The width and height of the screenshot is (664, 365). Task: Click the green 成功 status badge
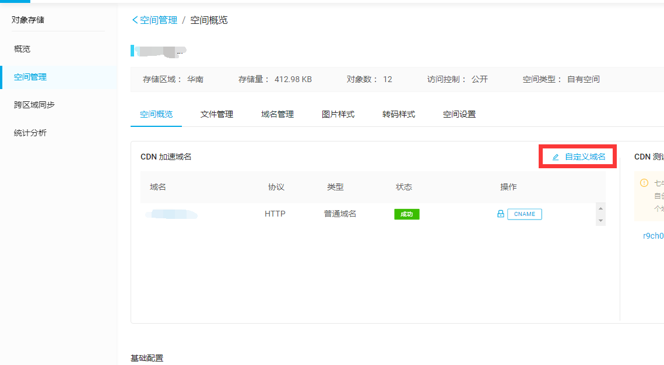[406, 214]
